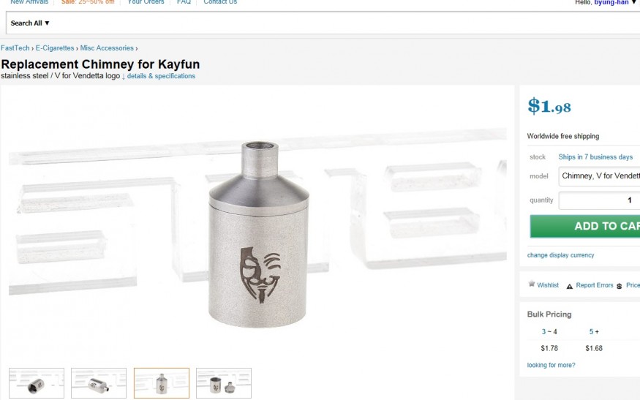This screenshot has height=400, width=640.
Task: Open the Search All category dropdown
Action: tap(30, 23)
